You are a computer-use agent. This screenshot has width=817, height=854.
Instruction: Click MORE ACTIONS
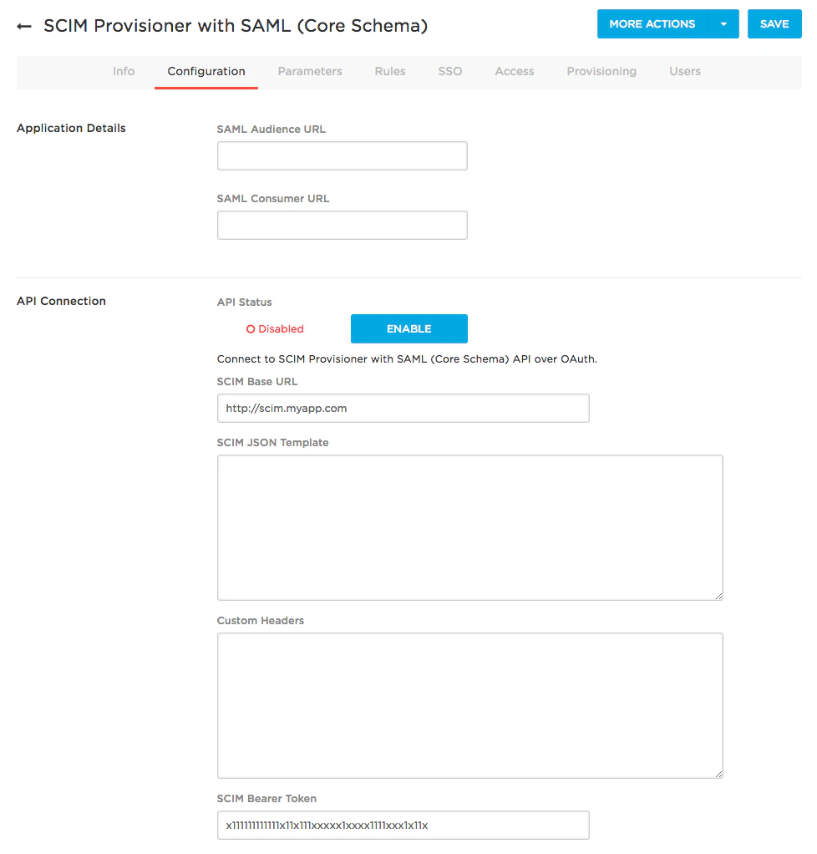(652, 24)
